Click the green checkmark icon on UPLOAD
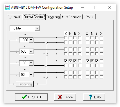The height and width of the screenshot is (107, 120). point(24,97)
